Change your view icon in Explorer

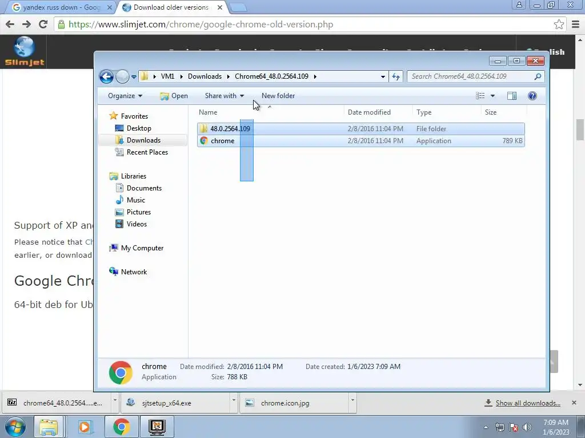point(480,96)
